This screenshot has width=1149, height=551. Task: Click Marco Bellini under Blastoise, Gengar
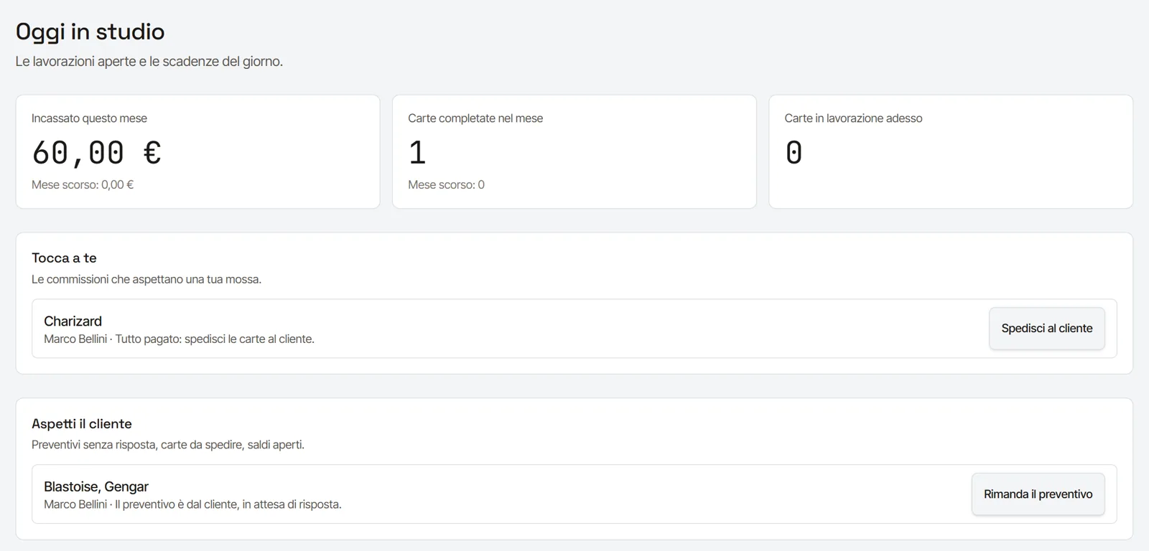click(x=75, y=504)
